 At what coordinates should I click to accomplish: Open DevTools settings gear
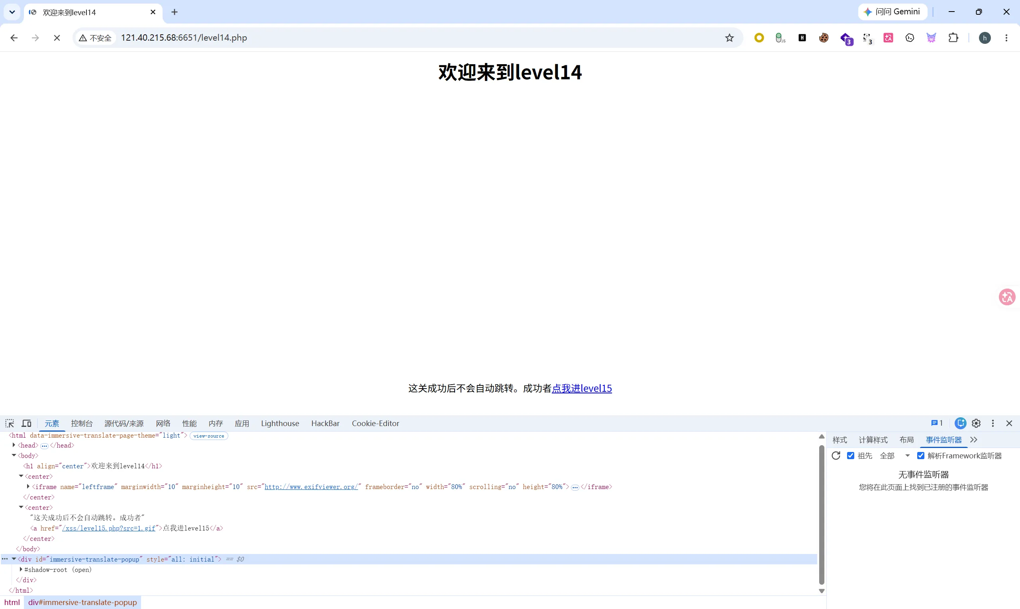976,423
